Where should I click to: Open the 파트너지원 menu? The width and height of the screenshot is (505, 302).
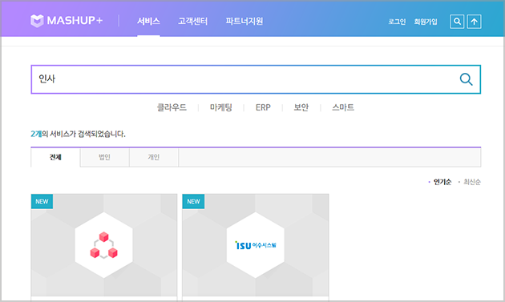(244, 22)
